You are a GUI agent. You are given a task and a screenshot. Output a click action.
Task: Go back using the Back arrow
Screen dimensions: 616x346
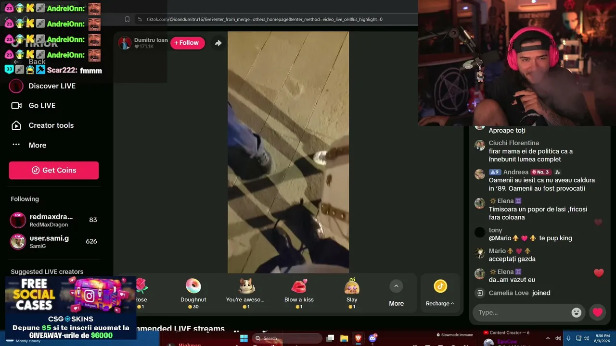[16, 62]
